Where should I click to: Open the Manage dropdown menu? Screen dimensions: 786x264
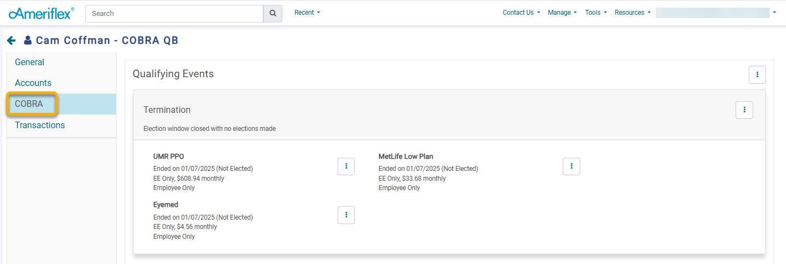point(562,13)
